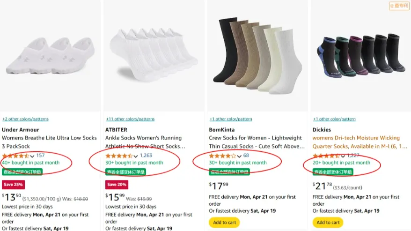Expand rating dropdown for ATBITER socks
The image size is (411, 231).
pos(136,156)
